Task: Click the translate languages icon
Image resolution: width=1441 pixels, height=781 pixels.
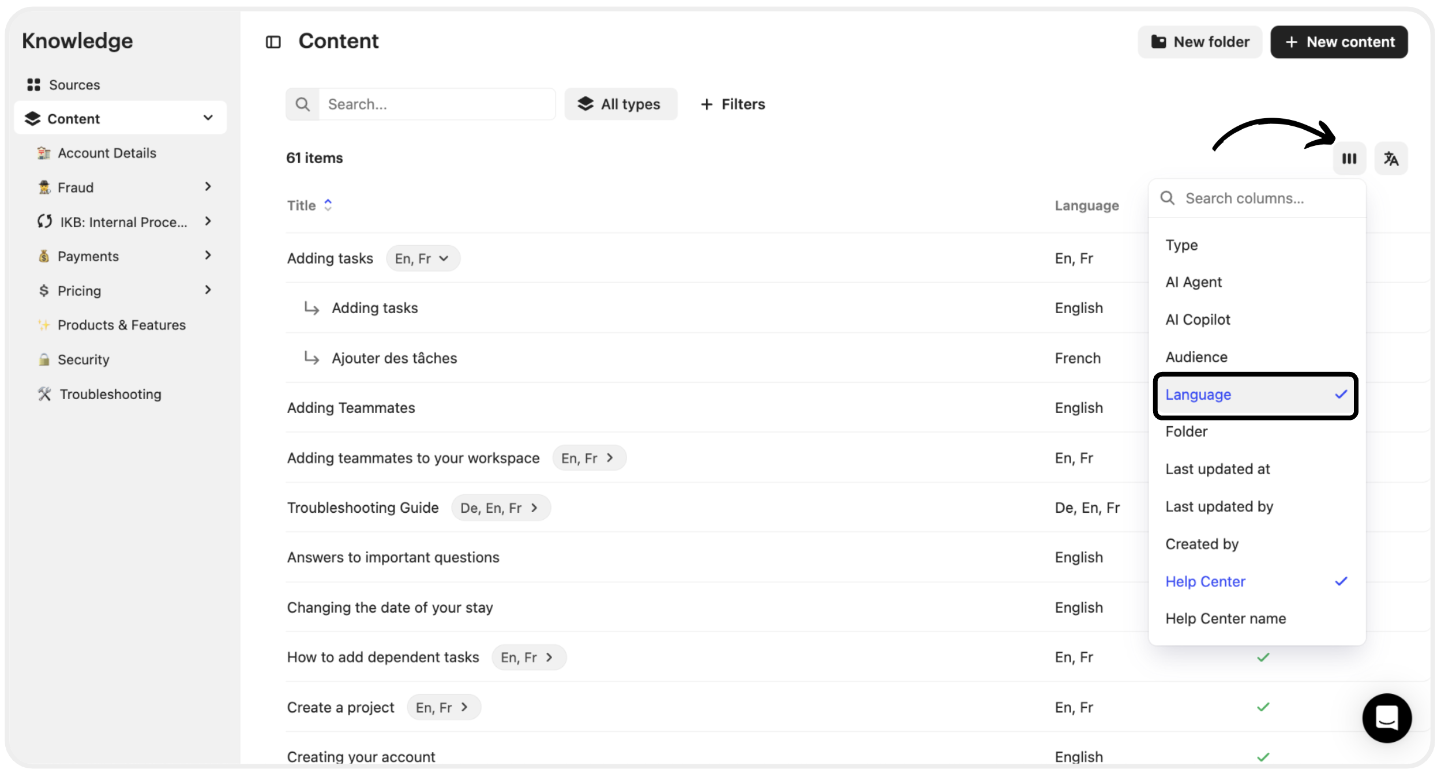Action: pos(1391,159)
